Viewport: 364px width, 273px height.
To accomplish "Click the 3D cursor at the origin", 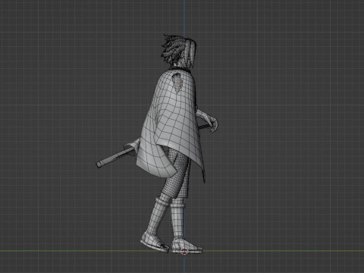I will (184, 251).
